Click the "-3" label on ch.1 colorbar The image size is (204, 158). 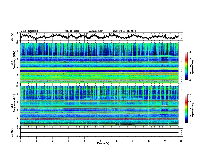[190, 52]
